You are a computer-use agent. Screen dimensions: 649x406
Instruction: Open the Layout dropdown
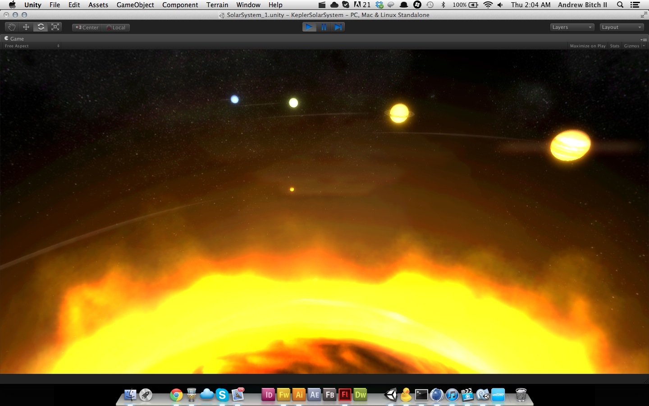tap(622, 27)
